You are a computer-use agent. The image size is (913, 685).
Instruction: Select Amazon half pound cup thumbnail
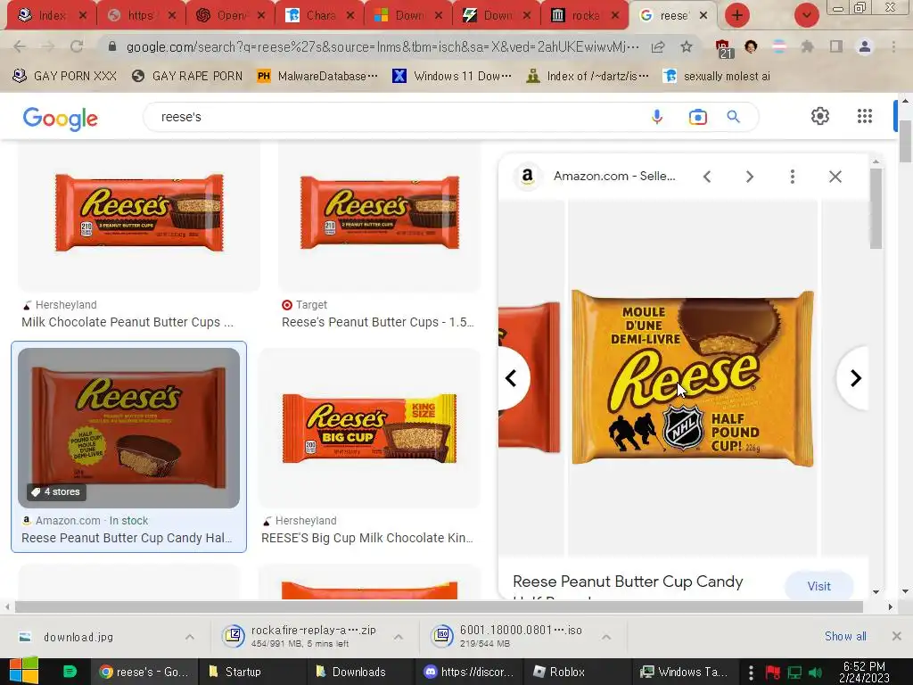pos(128,428)
